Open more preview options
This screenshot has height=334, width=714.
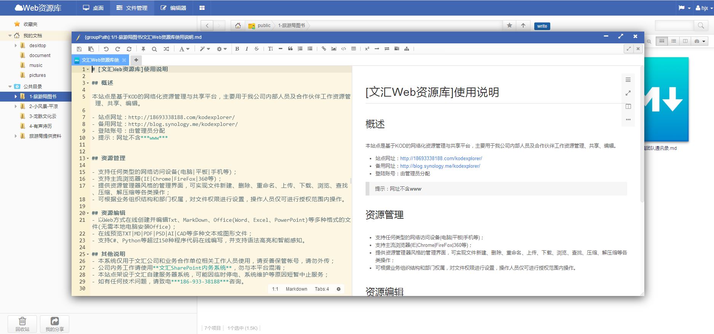(x=628, y=119)
